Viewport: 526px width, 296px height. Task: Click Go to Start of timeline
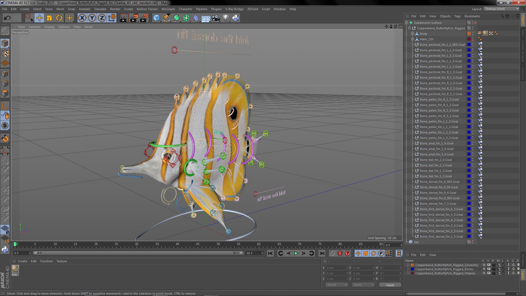coord(270,253)
